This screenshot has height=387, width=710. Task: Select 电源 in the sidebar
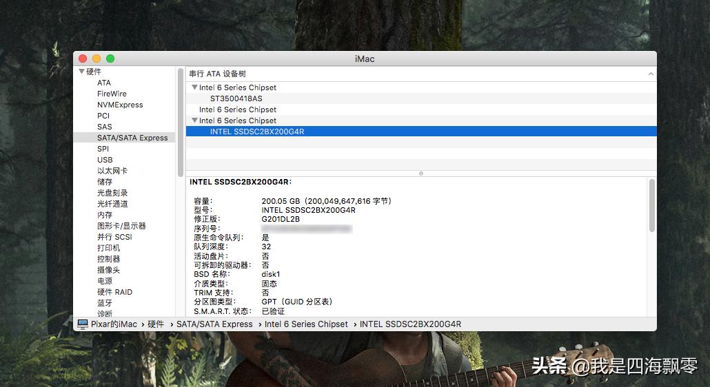(x=105, y=281)
